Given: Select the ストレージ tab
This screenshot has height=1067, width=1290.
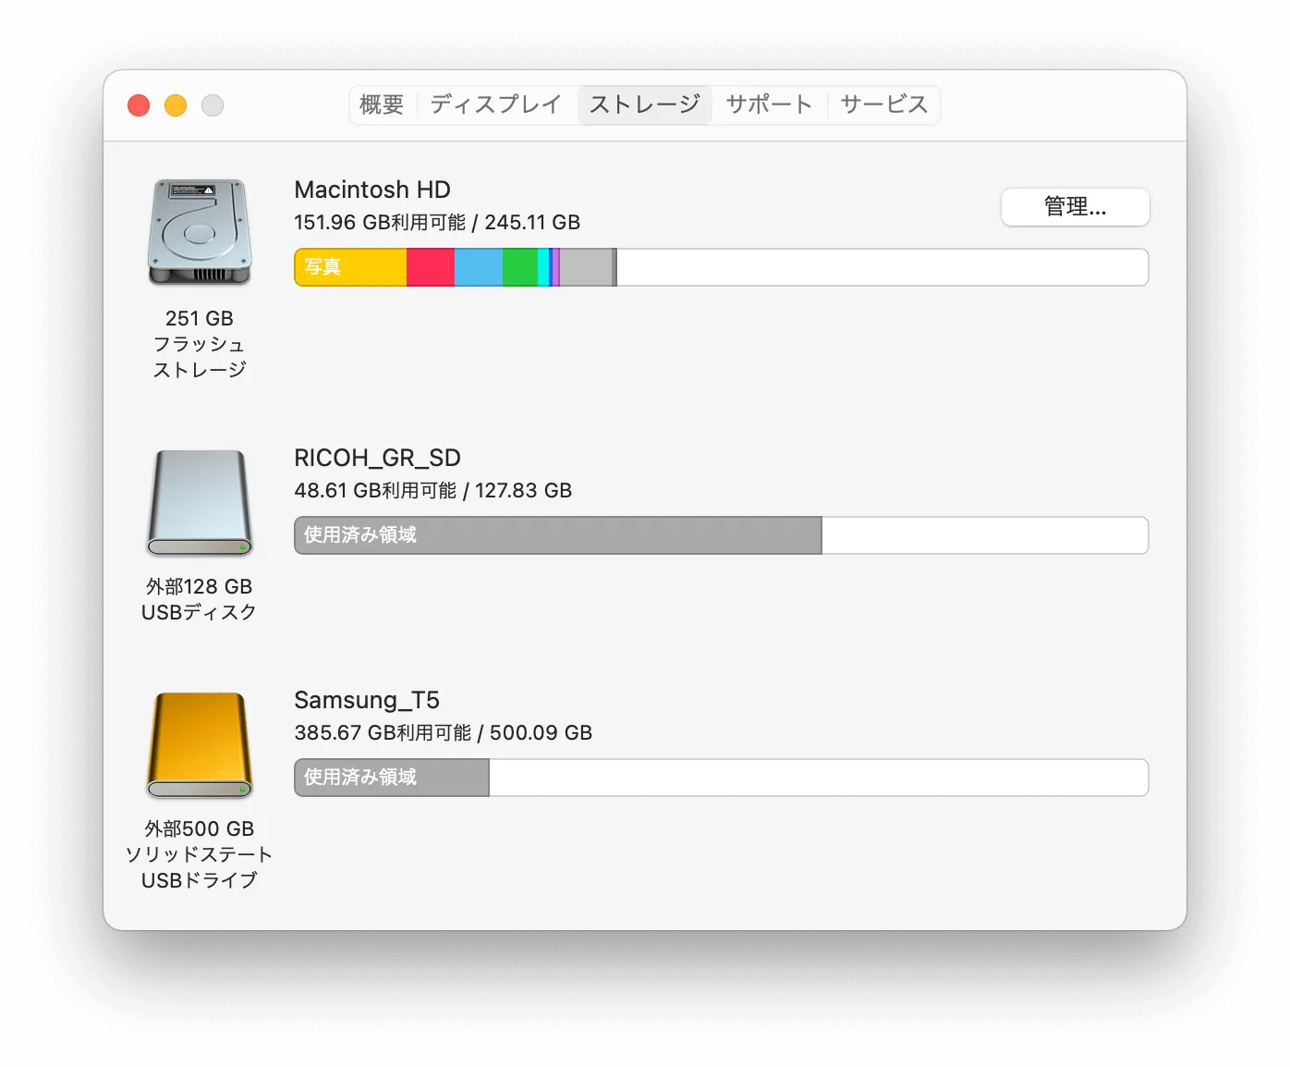Looking at the screenshot, I should tap(644, 104).
